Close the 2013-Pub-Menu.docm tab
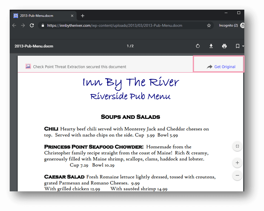 click(x=72, y=16)
